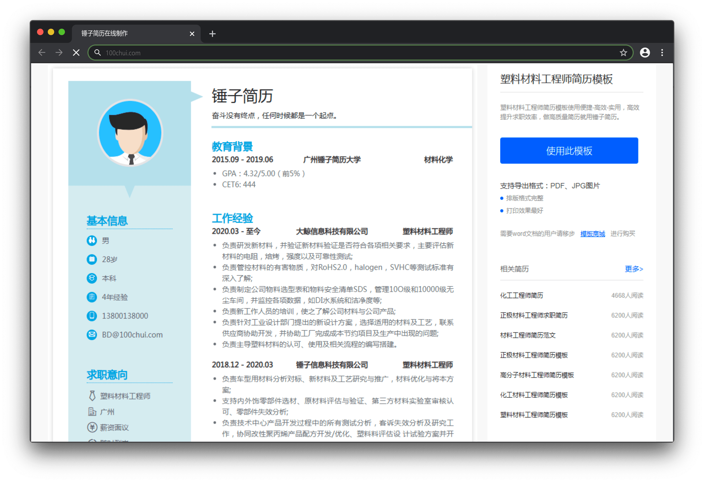Click the document icon beside 4年经验
This screenshot has height=482, width=704.
point(92,297)
